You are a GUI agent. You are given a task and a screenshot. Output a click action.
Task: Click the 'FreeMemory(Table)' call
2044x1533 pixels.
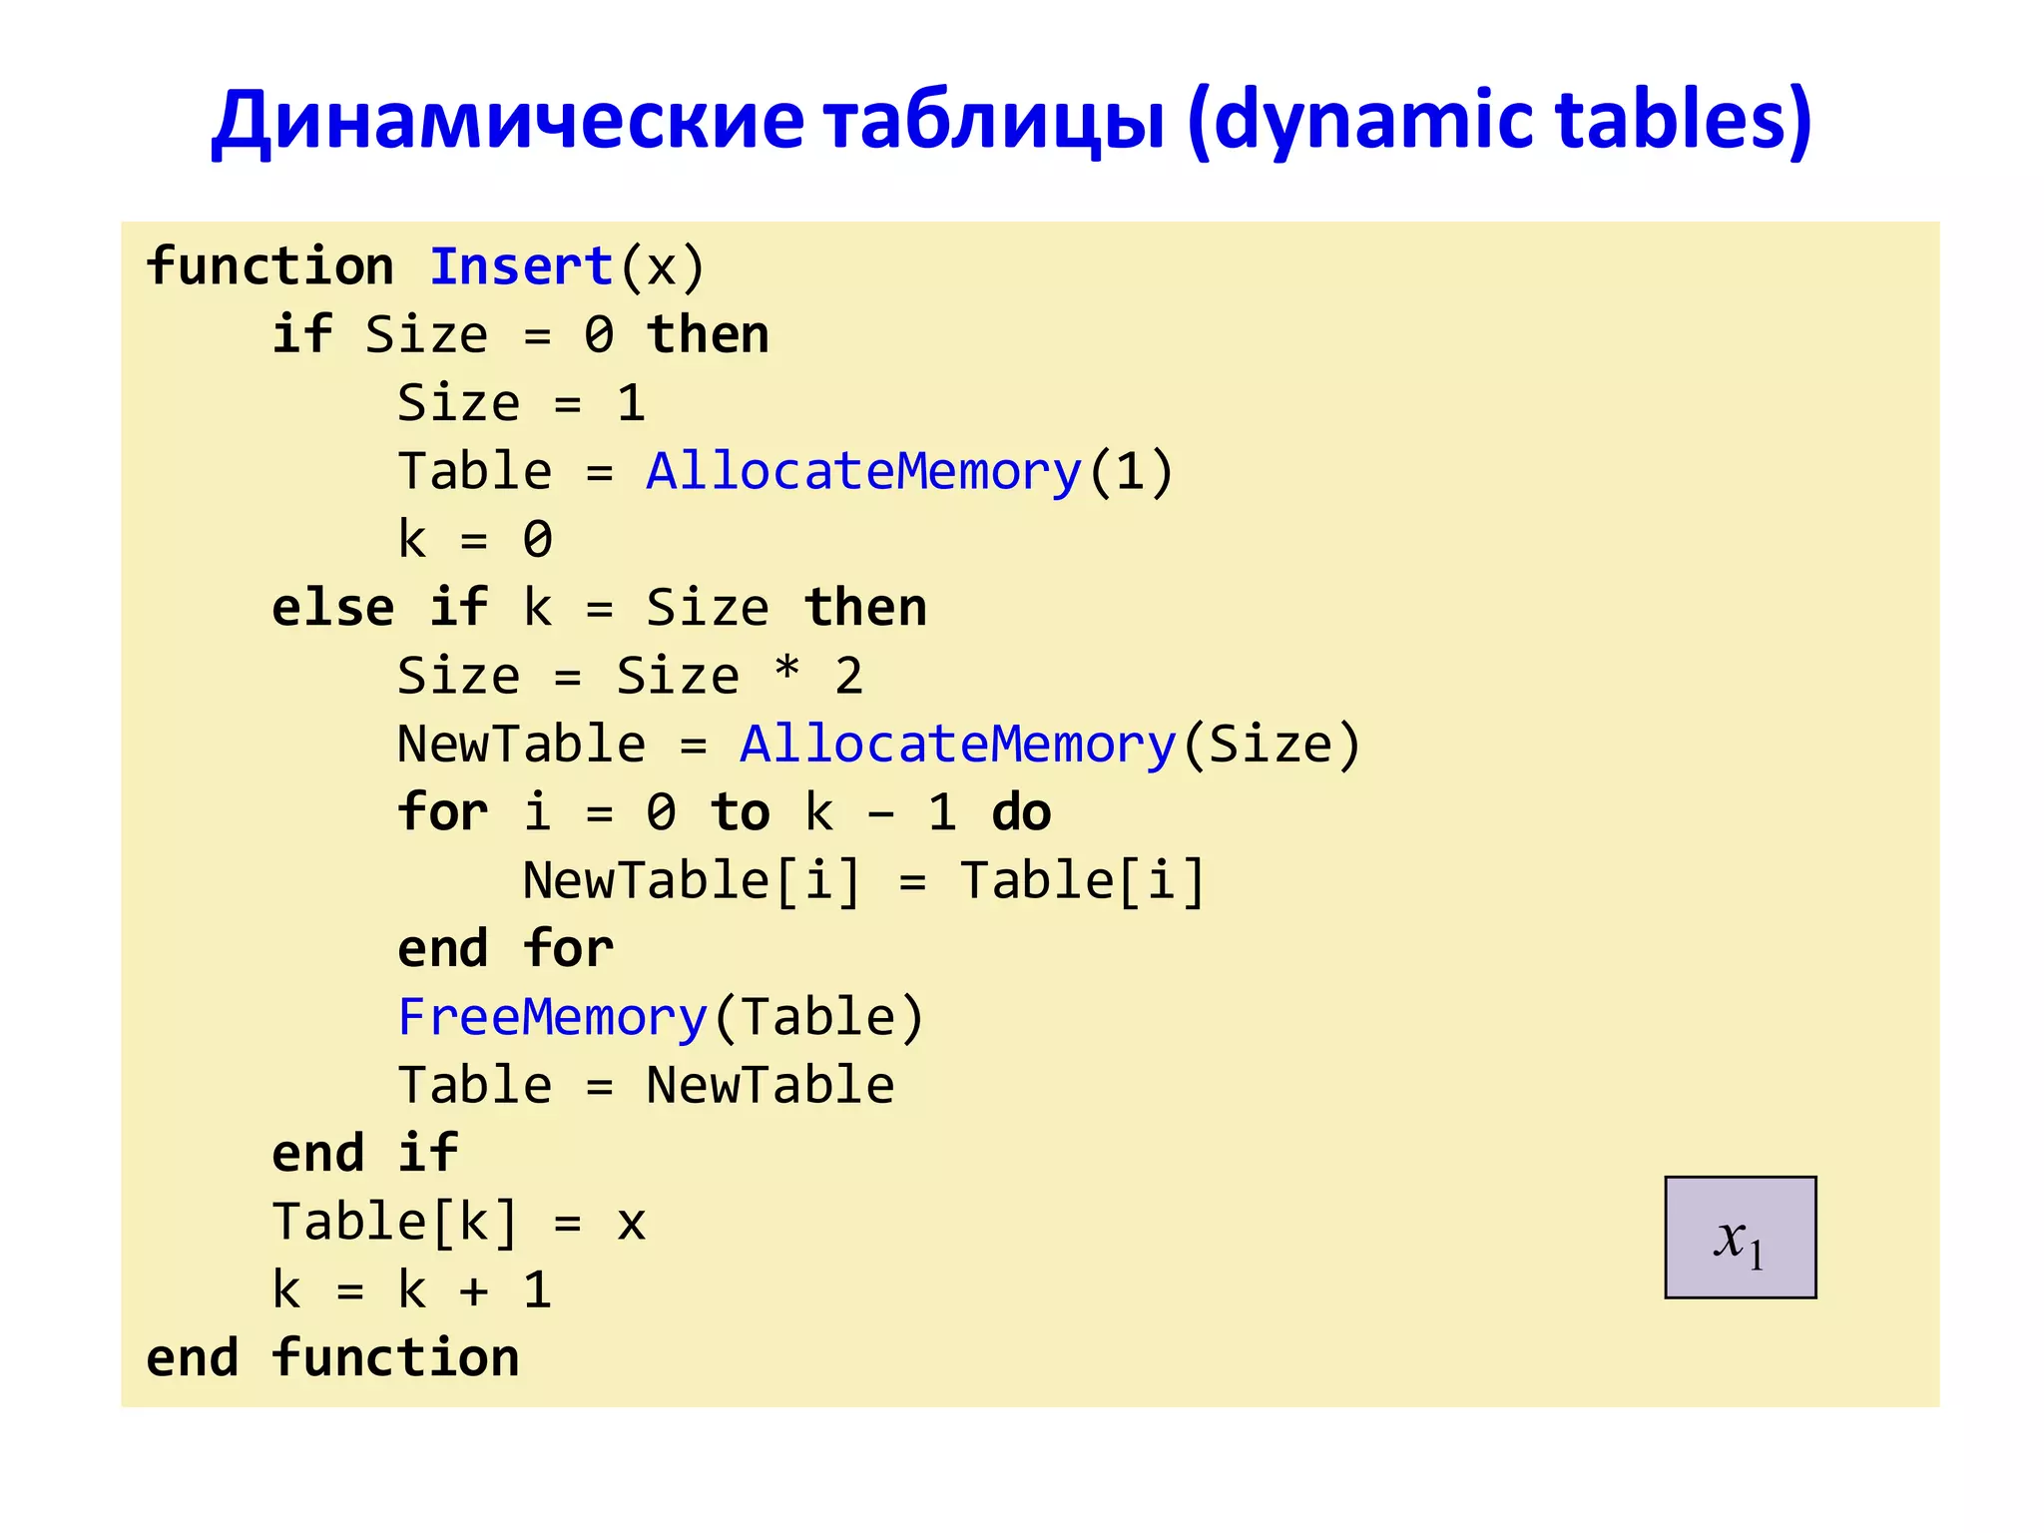661,1018
